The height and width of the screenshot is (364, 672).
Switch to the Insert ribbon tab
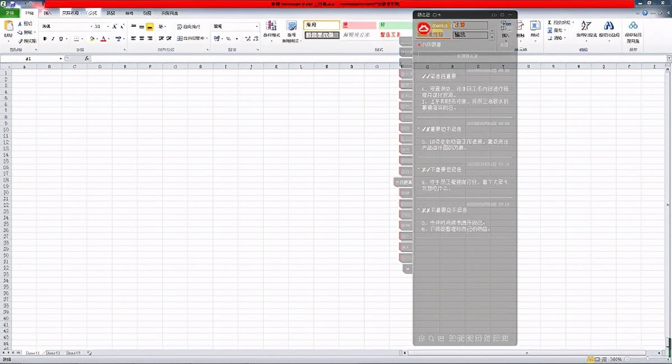tap(48, 12)
